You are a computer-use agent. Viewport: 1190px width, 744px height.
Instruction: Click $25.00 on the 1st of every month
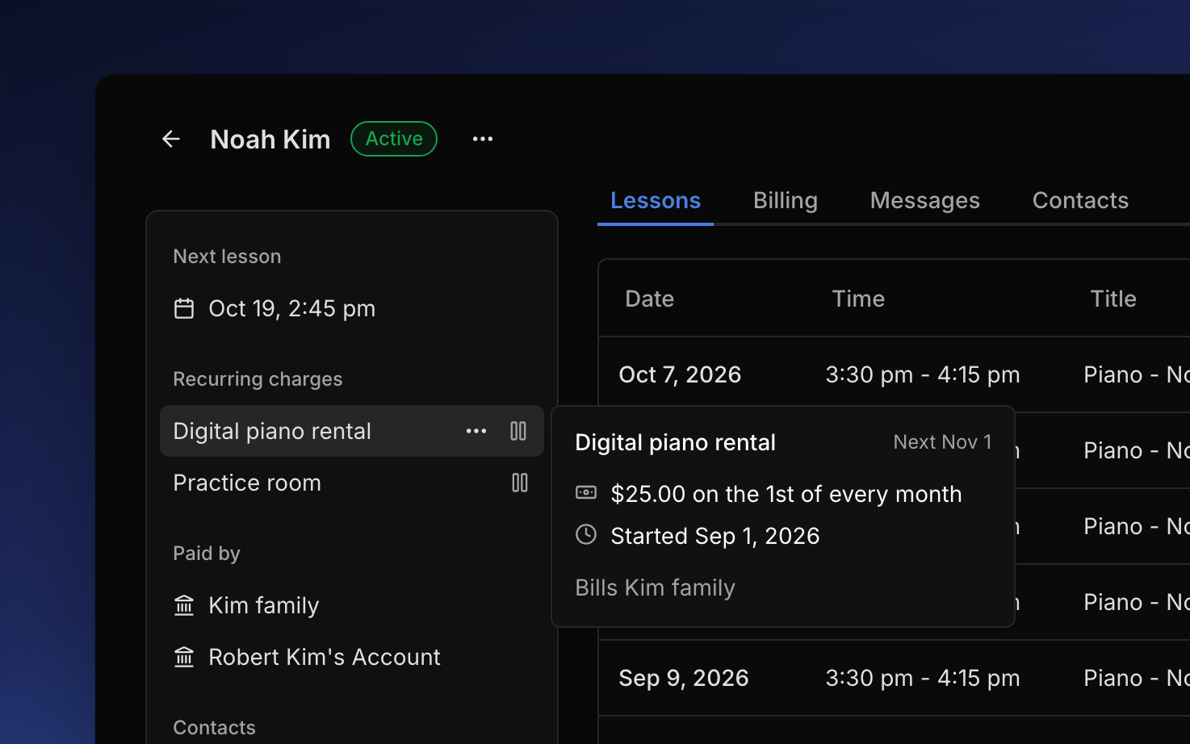click(786, 494)
